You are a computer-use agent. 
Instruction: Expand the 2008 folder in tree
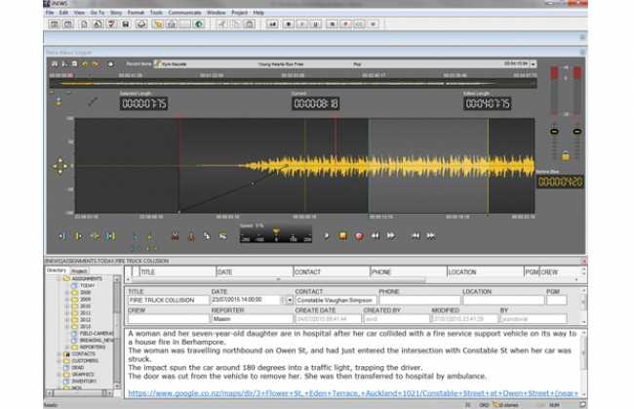66,293
